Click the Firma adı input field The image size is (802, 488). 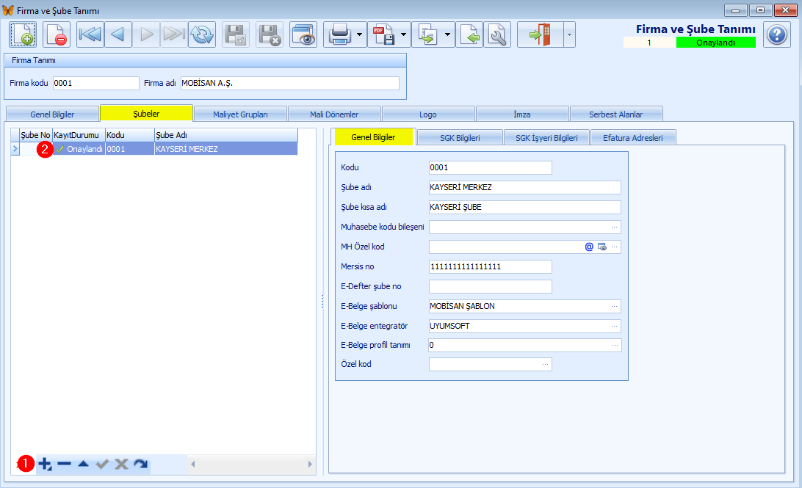click(x=290, y=84)
